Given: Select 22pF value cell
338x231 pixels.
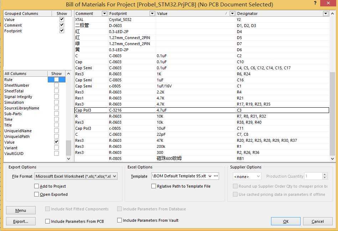Looking at the screenshot, I should (x=196, y=134).
